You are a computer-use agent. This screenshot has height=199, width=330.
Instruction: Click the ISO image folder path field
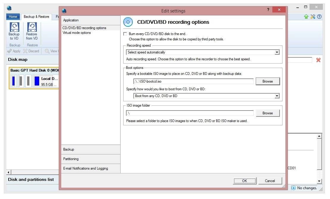pyautogui.click(x=190, y=113)
